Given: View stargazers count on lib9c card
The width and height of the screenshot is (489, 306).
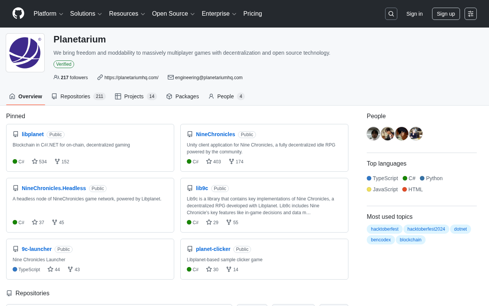Looking at the screenshot, I should click(212, 223).
